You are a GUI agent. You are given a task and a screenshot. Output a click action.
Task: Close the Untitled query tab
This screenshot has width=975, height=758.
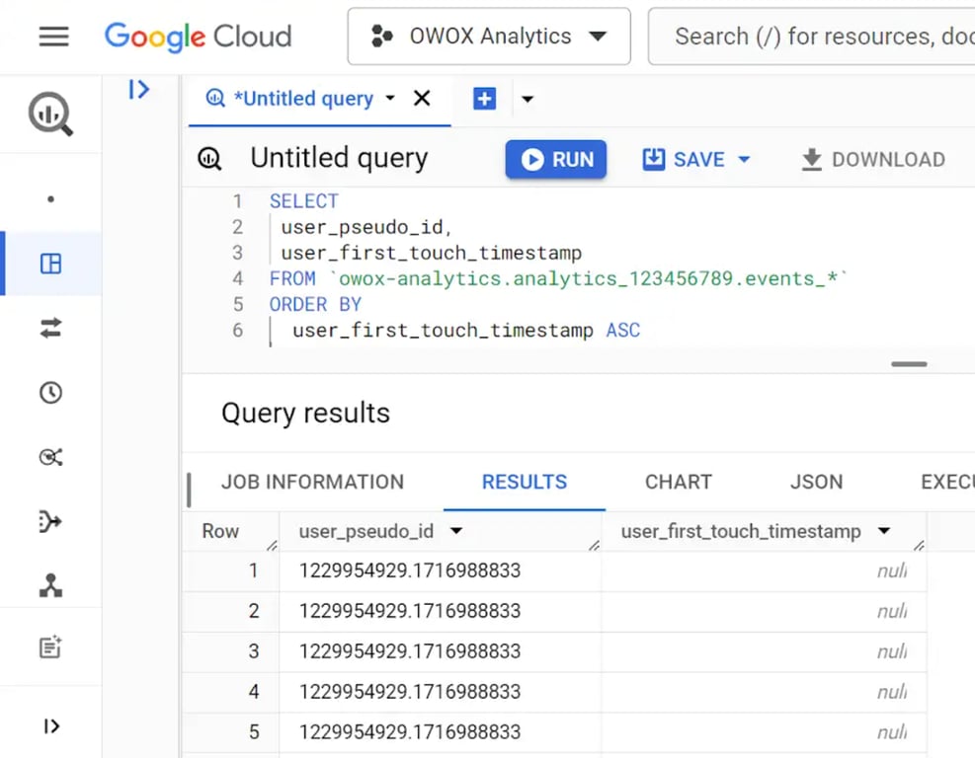pyautogui.click(x=422, y=98)
